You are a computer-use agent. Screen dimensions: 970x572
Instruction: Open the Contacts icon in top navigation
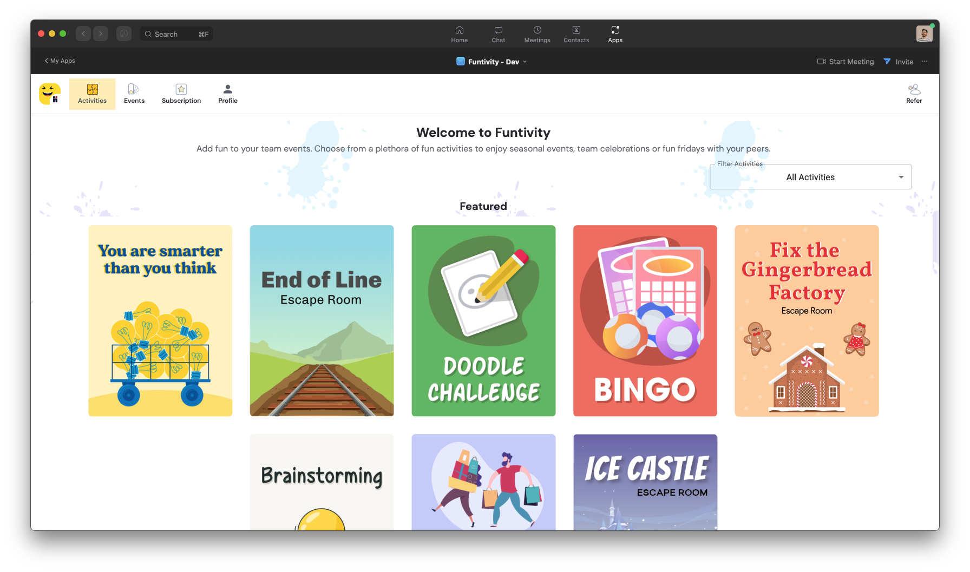(x=576, y=30)
